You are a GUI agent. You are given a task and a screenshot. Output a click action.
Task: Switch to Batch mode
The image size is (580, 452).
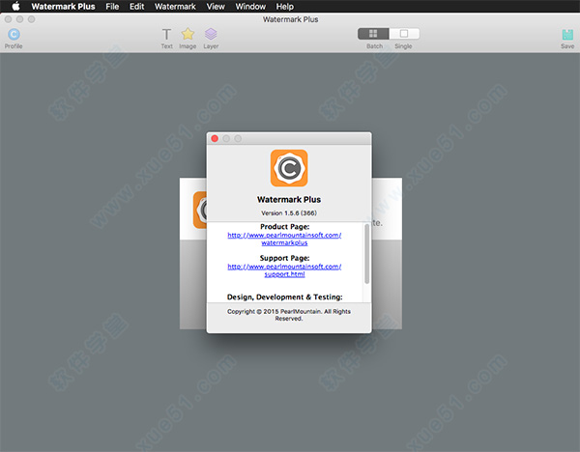pyautogui.click(x=373, y=34)
